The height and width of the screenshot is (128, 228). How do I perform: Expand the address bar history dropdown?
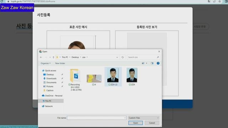tap(117, 57)
